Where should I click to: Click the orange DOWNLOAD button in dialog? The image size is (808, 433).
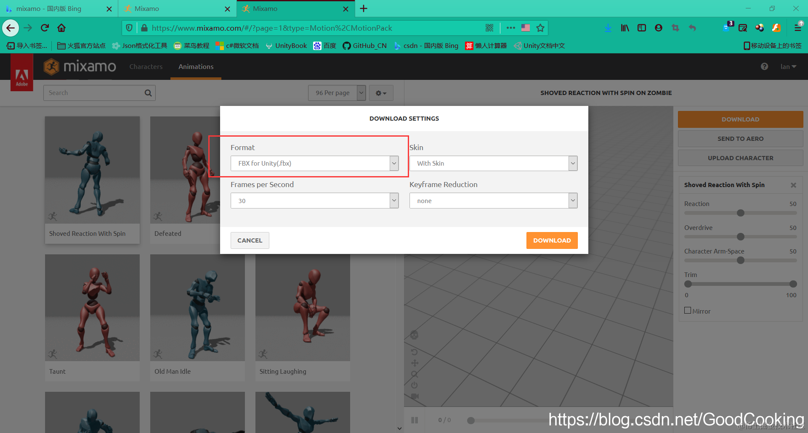click(552, 240)
